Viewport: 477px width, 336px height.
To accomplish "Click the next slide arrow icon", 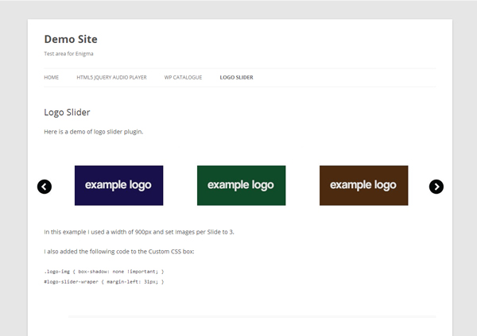I will click(436, 187).
